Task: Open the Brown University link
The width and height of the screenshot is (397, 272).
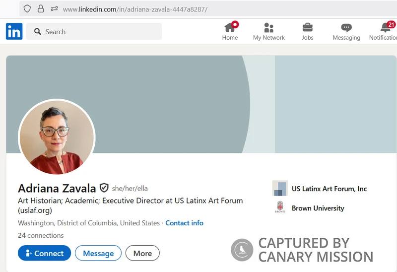Action: pyautogui.click(x=318, y=208)
